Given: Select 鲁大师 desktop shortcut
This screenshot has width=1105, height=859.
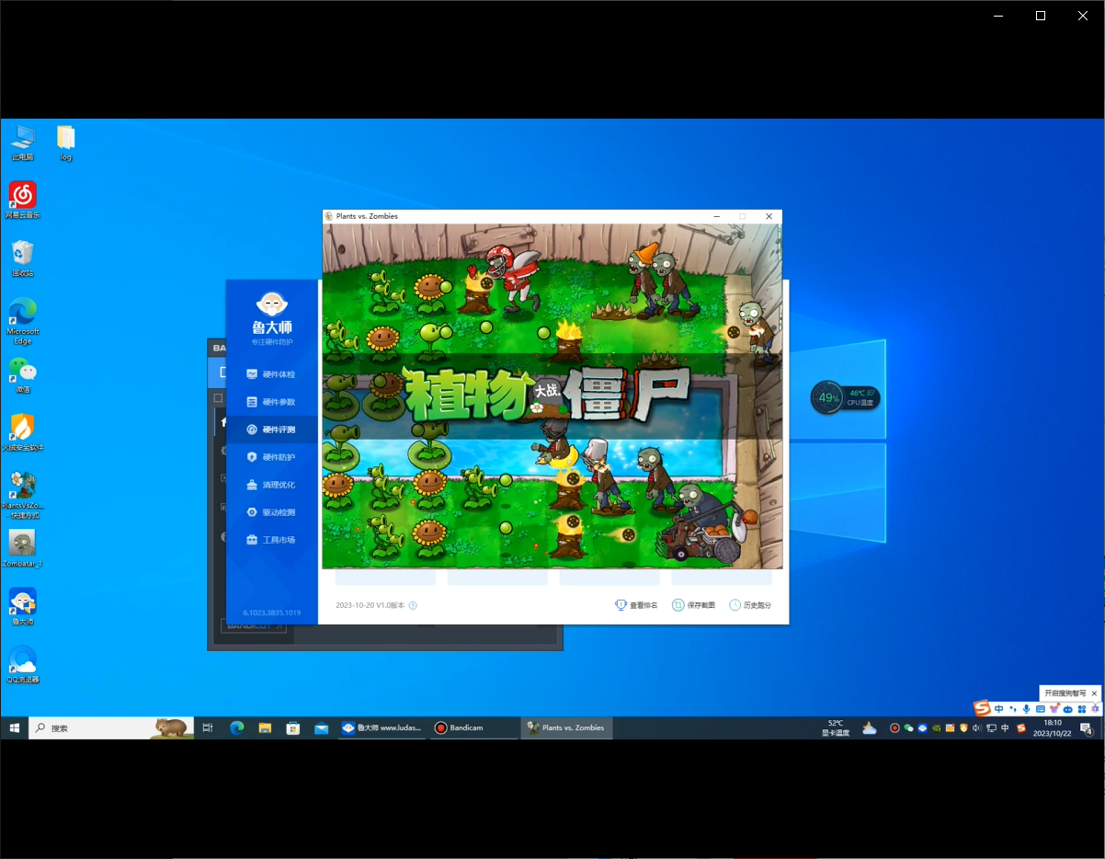Looking at the screenshot, I should tap(23, 607).
